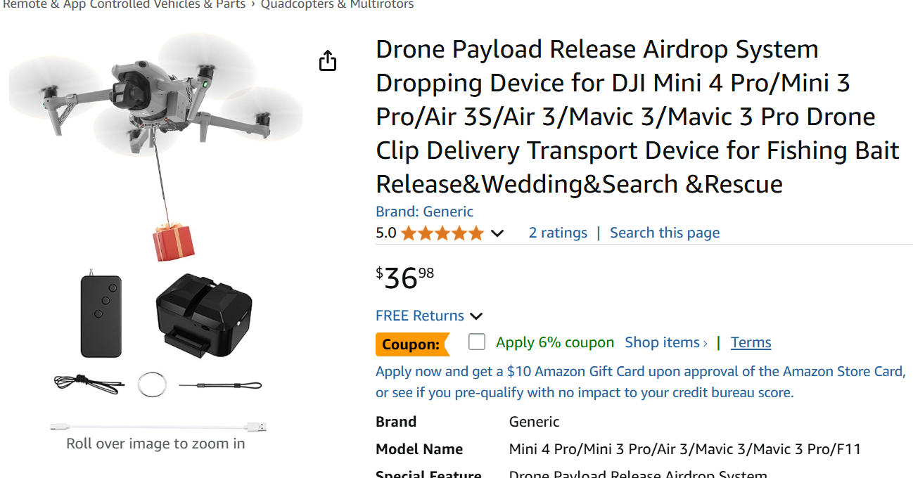Expand the FREE Returns dropdown arrow
This screenshot has height=478, width=913.
point(476,316)
